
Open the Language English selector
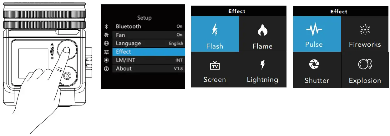click(x=176, y=44)
